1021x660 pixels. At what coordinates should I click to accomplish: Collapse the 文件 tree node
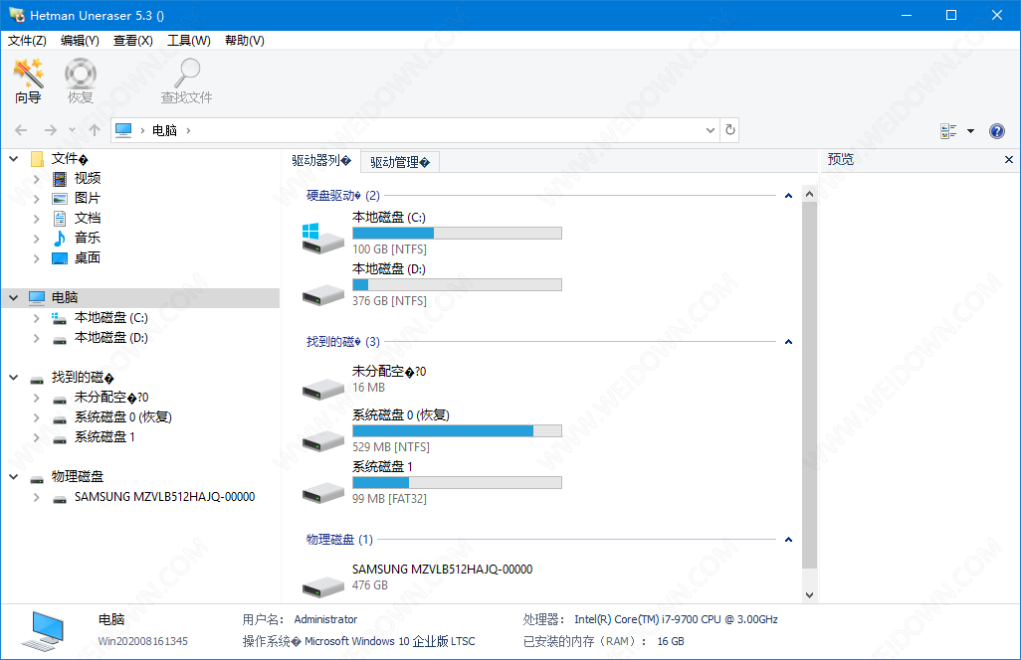pyautogui.click(x=14, y=158)
